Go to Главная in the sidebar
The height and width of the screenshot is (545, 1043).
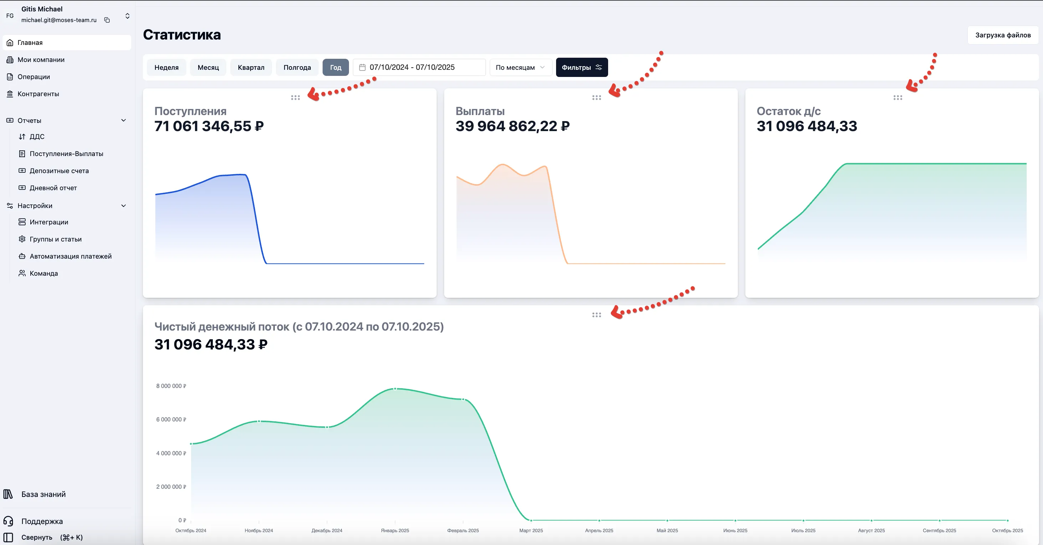(67, 42)
